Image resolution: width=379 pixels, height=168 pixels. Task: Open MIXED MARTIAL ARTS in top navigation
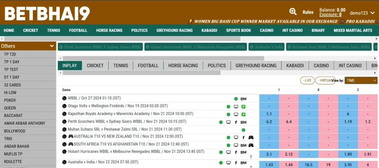pyautogui.click(x=353, y=30)
